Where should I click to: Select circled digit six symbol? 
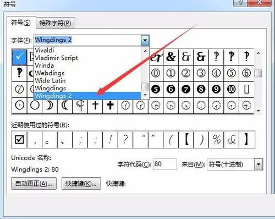(246, 73)
